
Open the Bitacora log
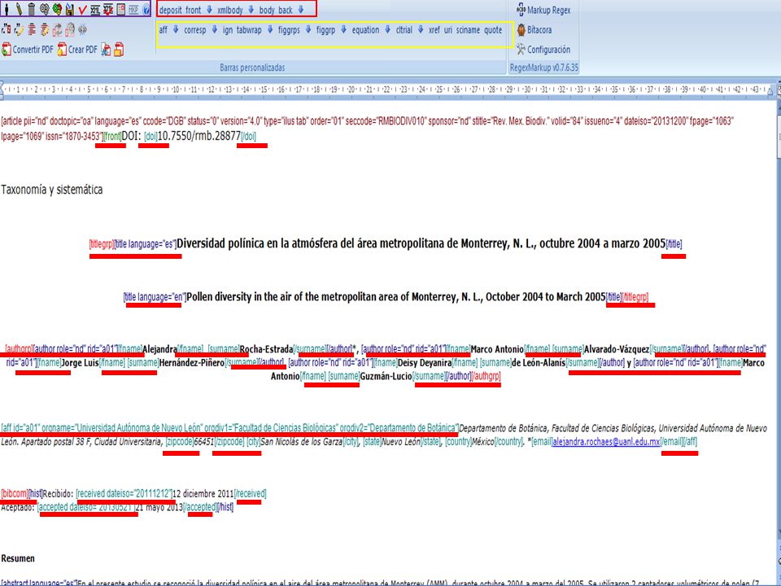click(534, 30)
